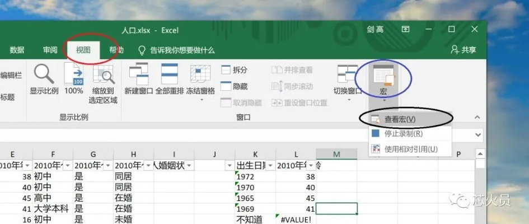
Task: Toggle 隐藏 hide window option
Action: [234, 86]
